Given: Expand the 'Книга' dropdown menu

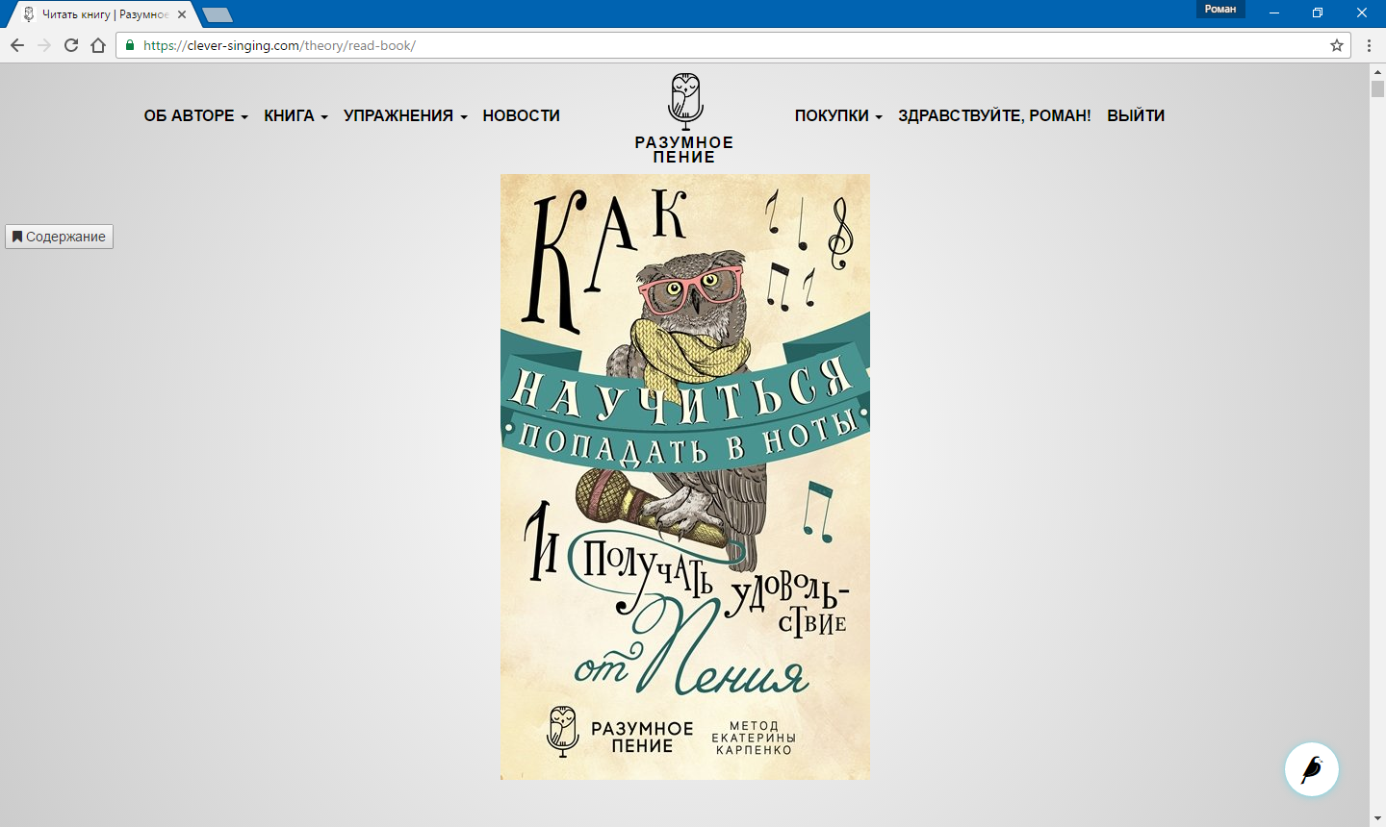Looking at the screenshot, I should click(x=296, y=115).
